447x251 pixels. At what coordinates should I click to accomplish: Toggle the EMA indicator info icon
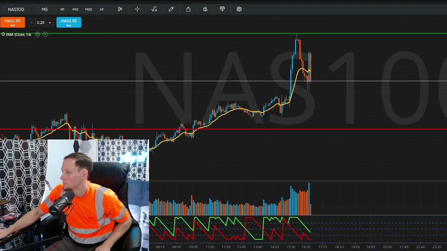3,34
